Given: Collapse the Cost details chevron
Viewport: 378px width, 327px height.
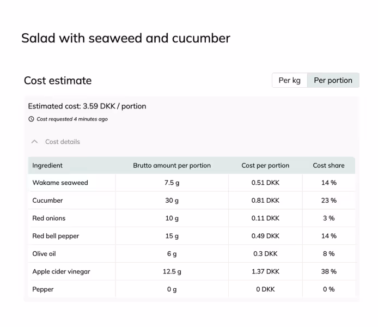Looking at the screenshot, I should click(35, 142).
